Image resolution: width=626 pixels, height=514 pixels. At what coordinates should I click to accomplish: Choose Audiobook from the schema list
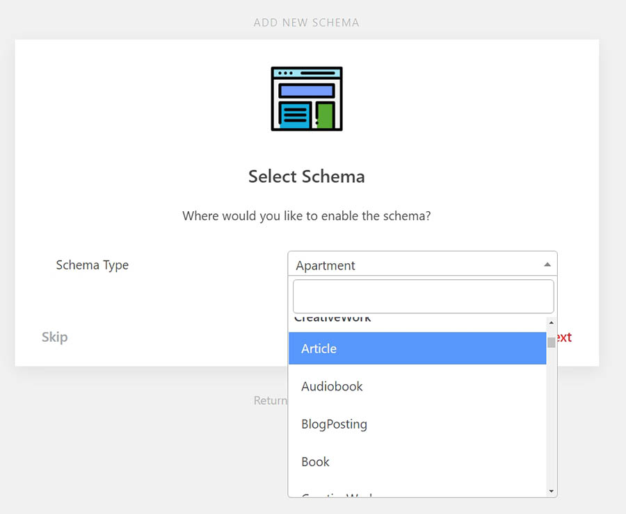coord(417,386)
